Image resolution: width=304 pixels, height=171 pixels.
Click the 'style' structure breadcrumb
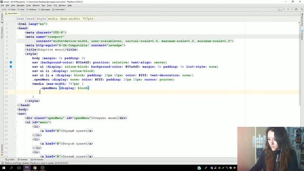[x=41, y=19]
